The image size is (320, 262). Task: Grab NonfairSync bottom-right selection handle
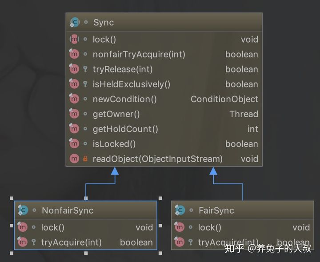[x=160, y=253]
